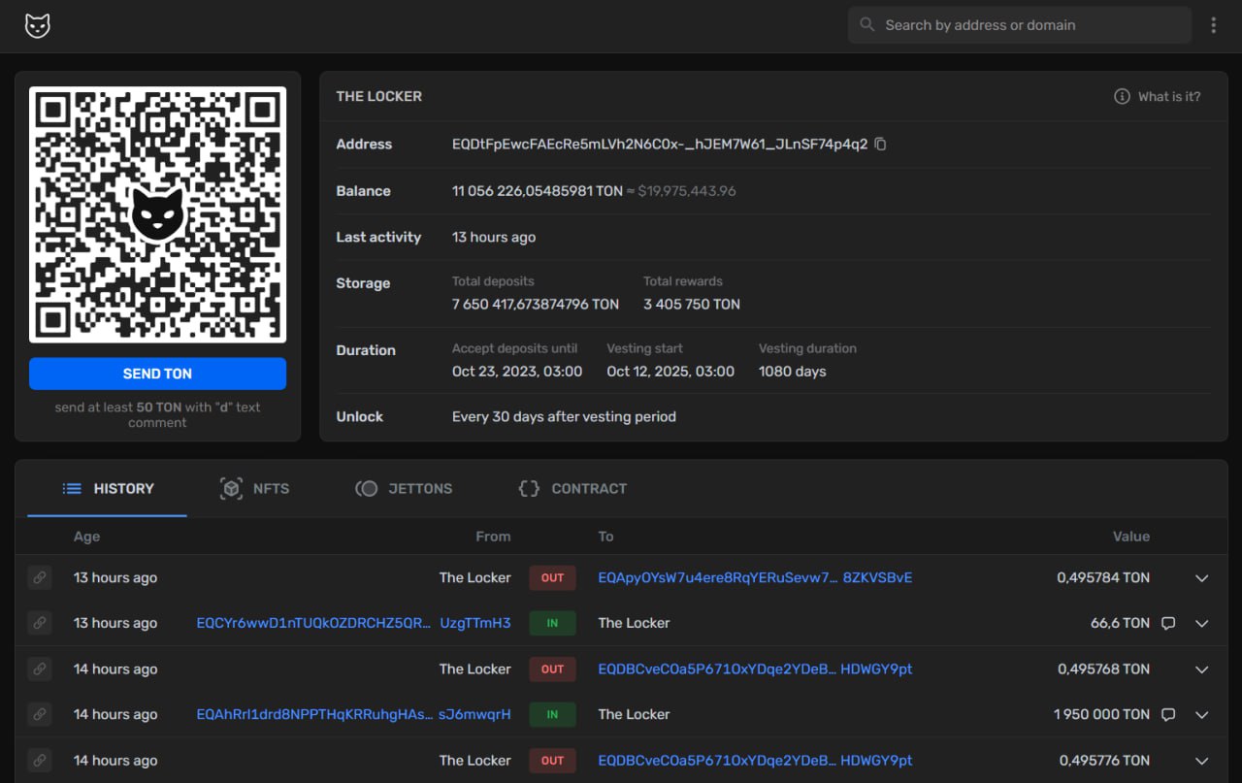Click the THE LOCKER panel title
Screen dimensions: 1242x783
tap(379, 96)
